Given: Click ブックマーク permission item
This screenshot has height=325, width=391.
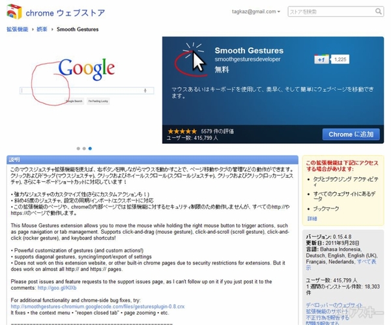Looking at the screenshot, I should [x=326, y=208].
